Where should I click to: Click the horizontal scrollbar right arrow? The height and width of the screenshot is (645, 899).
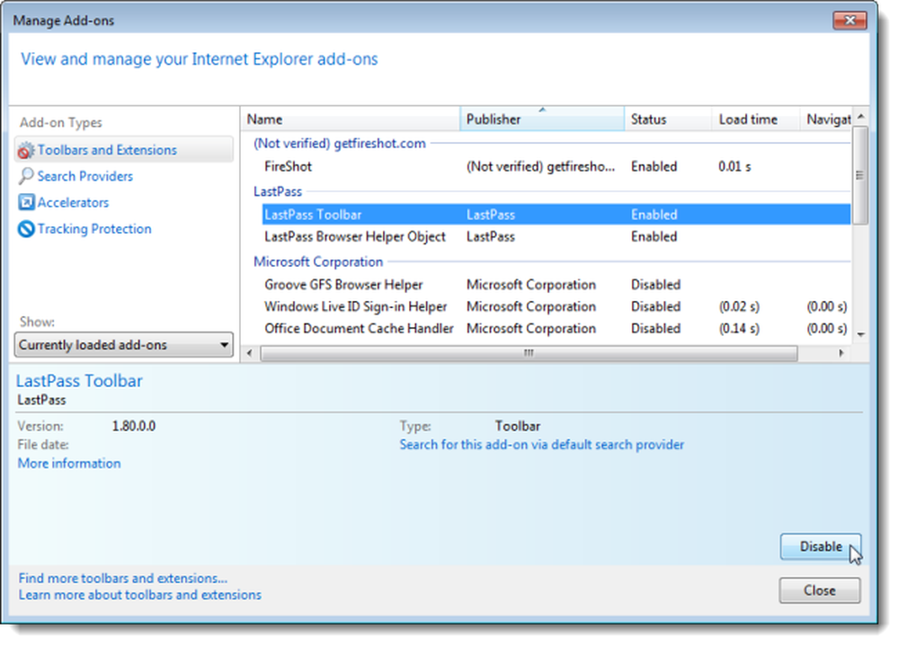(841, 353)
